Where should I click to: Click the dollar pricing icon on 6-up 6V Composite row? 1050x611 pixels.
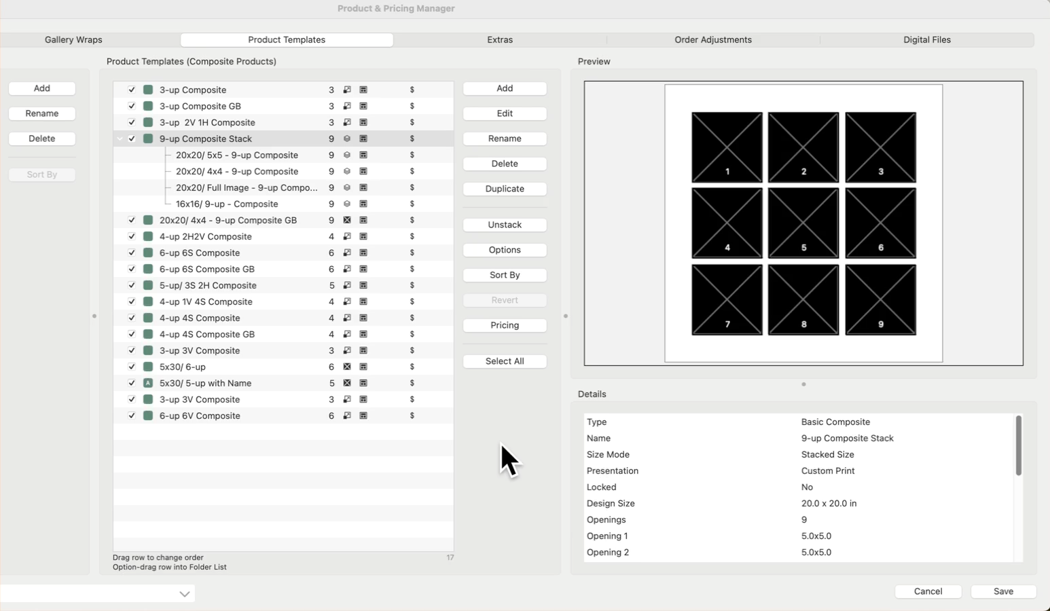(412, 415)
